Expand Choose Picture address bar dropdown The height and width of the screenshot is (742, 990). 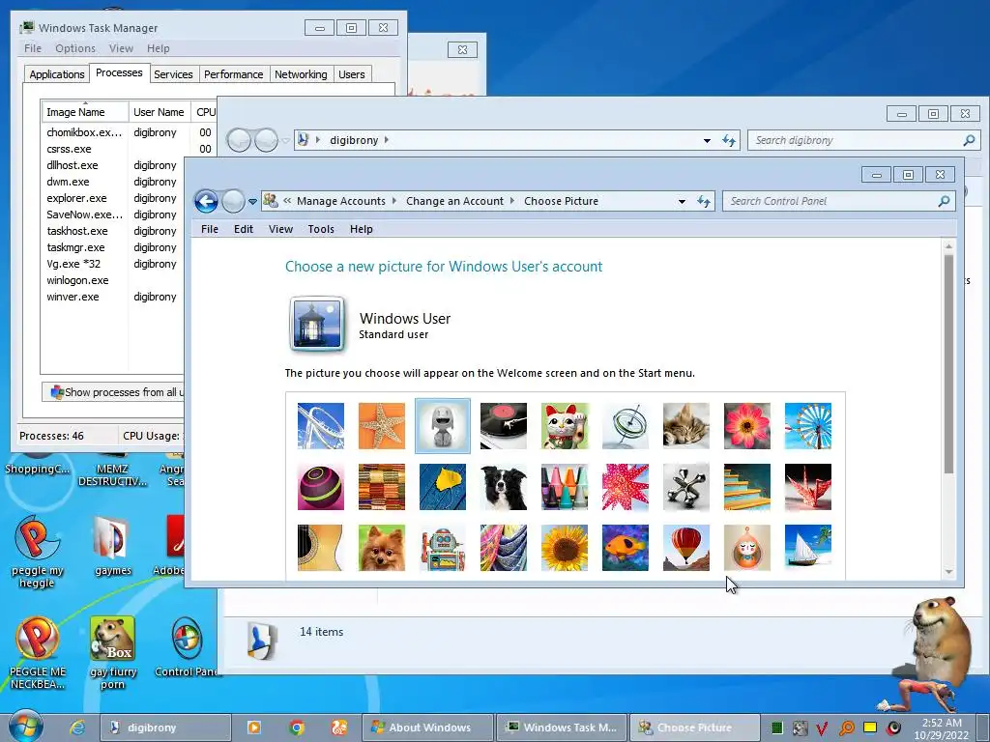[x=682, y=202]
